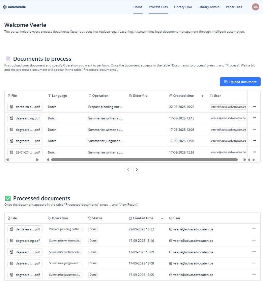Click file icon of 25-01-27 pdf chip

11,152
